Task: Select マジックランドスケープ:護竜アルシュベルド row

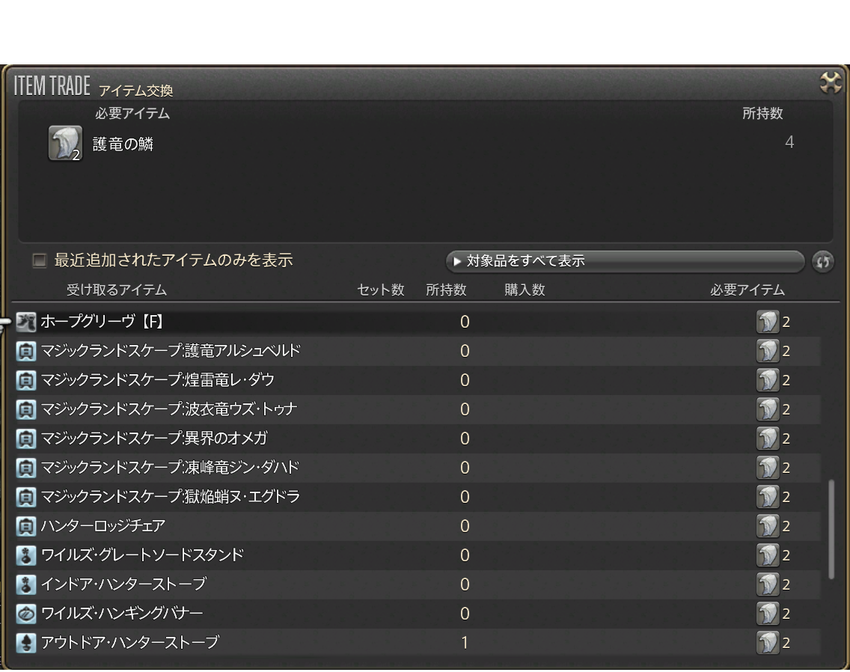Action: tap(171, 351)
